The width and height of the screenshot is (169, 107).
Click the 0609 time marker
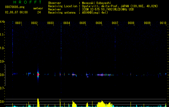click(147, 23)
